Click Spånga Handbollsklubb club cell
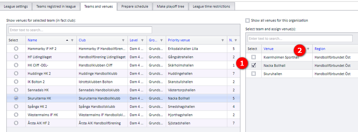The image size is (358, 132). click(x=102, y=107)
